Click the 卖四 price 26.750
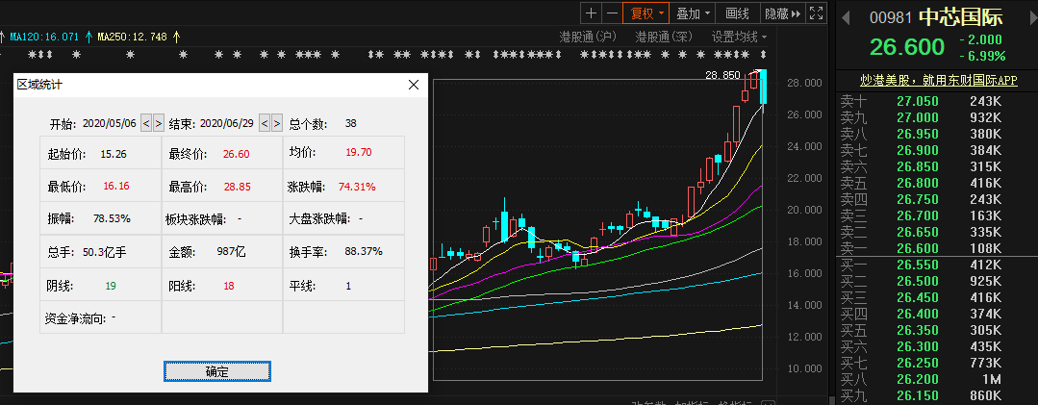The width and height of the screenshot is (1038, 405). pos(918,199)
